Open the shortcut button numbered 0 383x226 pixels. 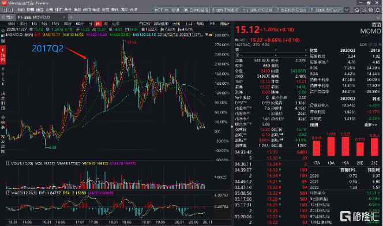point(226,10)
